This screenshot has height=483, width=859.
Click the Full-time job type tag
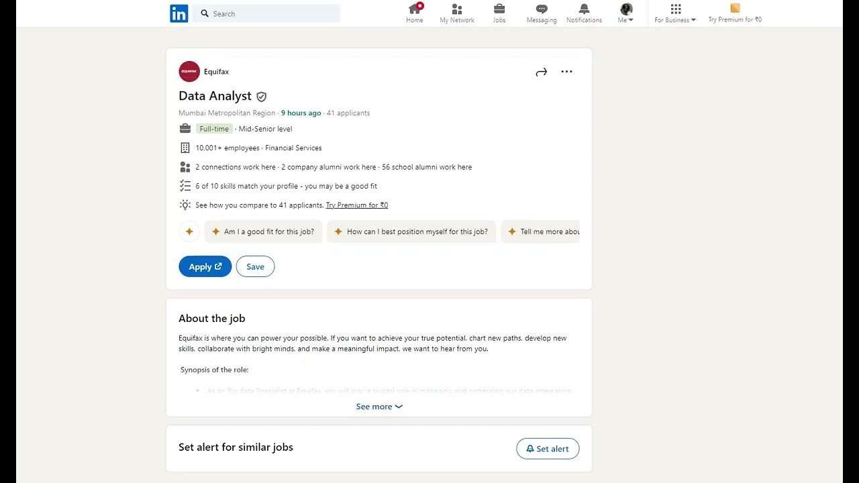214,129
